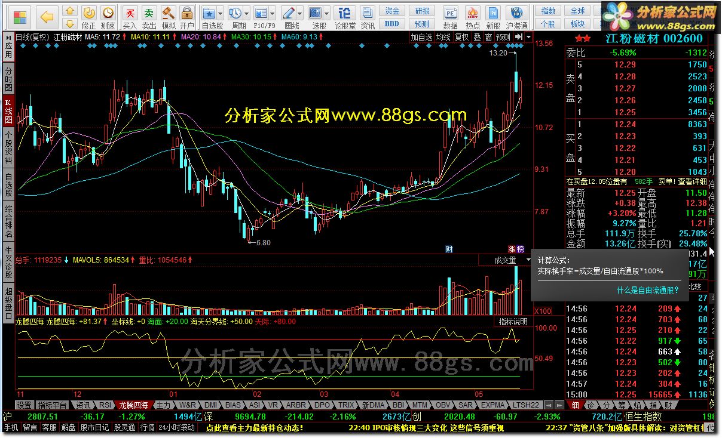Viewport: 722px width, 438px height.
Task: Select the W&R indicator tab
Action: 186,405
